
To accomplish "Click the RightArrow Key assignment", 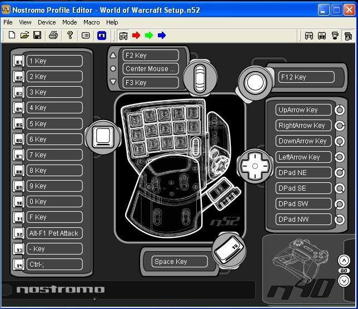I will point(304,125).
